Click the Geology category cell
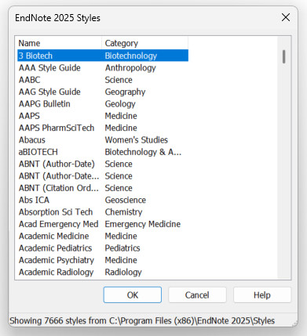Image resolution: width=307 pixels, height=336 pixels. tap(120, 104)
